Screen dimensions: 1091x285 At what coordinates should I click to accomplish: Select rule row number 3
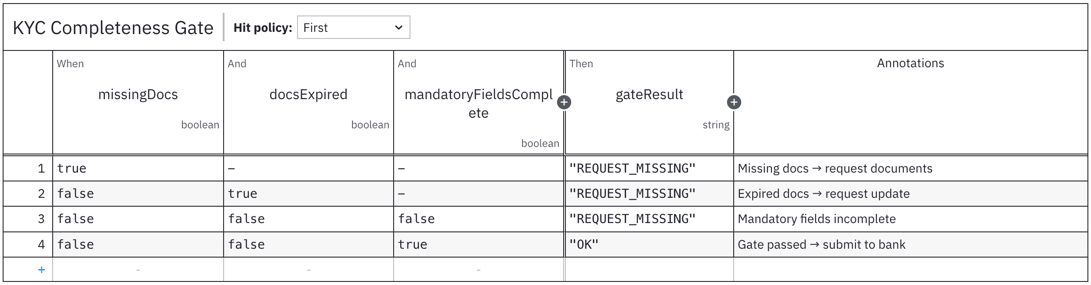point(41,219)
